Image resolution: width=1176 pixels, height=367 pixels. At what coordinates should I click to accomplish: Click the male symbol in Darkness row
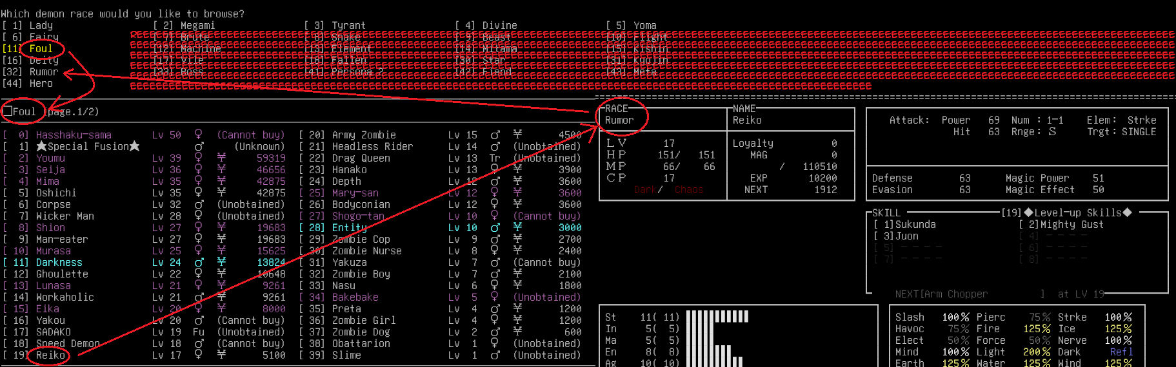click(x=199, y=263)
